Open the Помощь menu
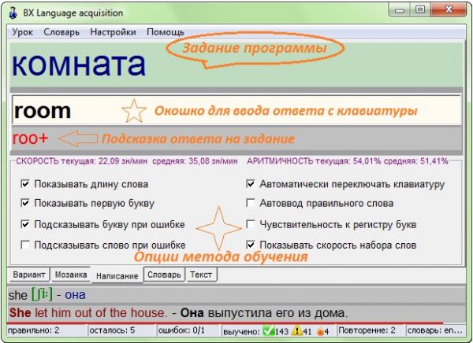Screen dimensions: 473x343 166,32
